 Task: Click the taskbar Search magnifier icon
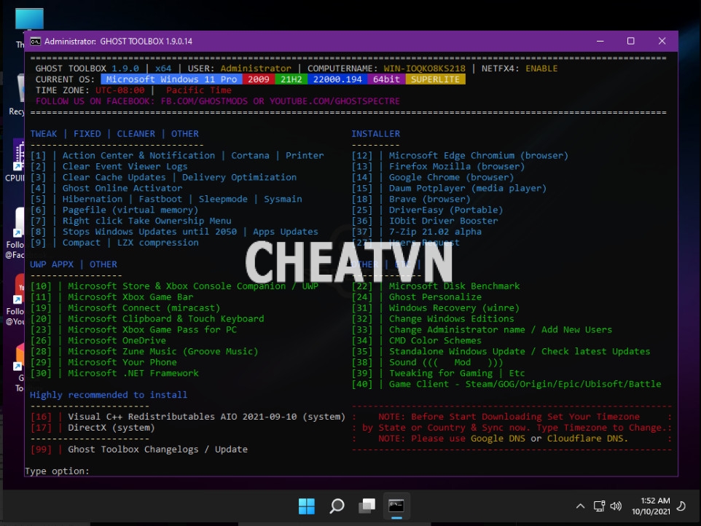point(337,506)
